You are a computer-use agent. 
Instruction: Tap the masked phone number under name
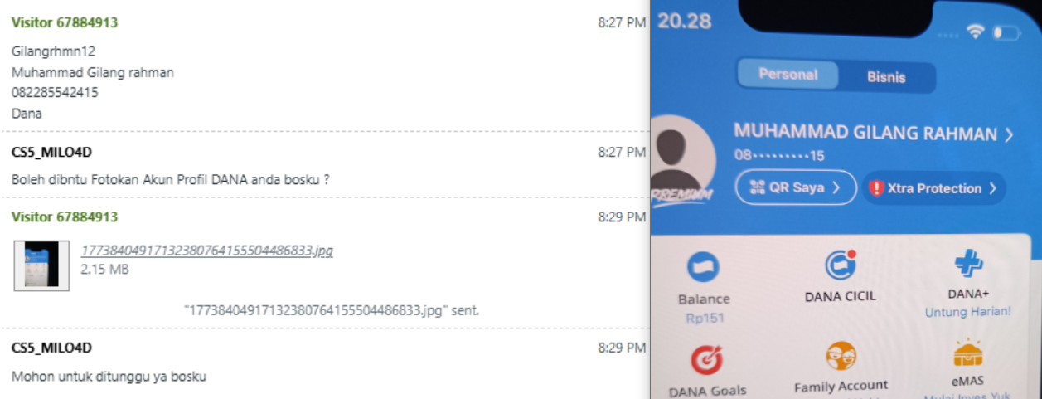coord(779,156)
